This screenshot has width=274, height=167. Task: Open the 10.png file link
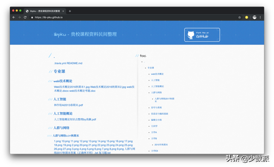(x=66, y=141)
